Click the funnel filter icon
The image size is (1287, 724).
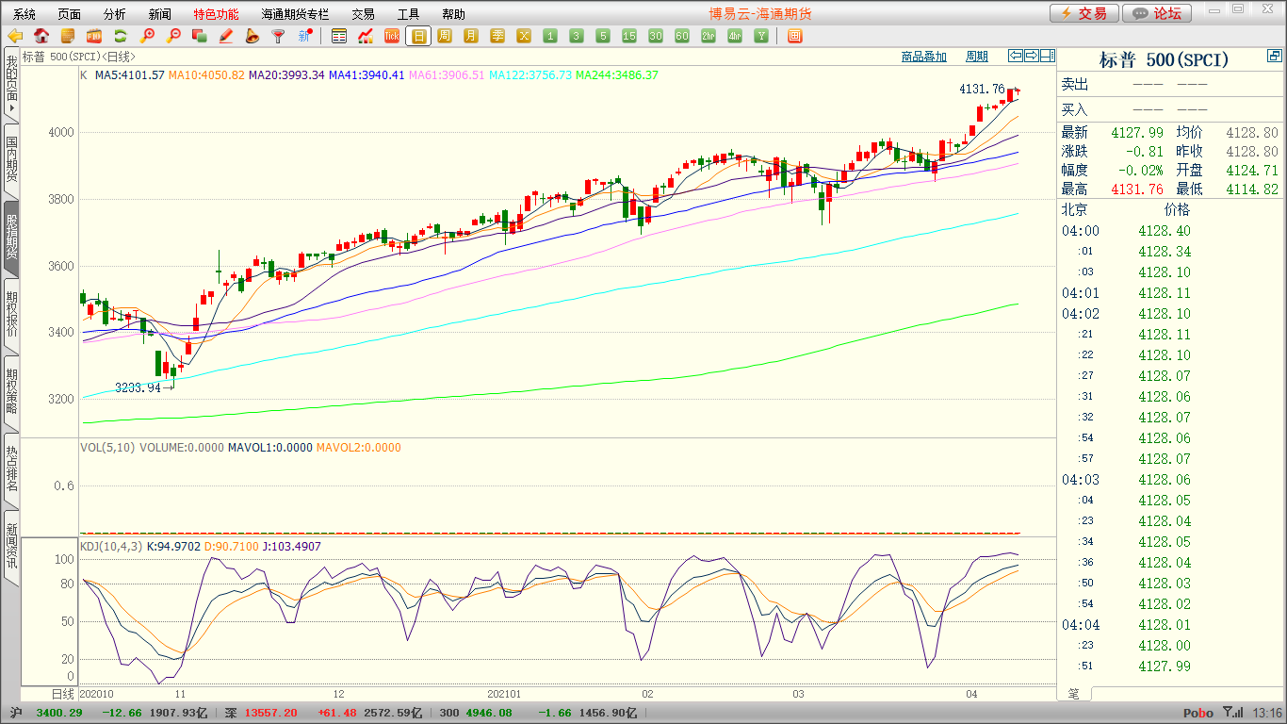point(278,36)
